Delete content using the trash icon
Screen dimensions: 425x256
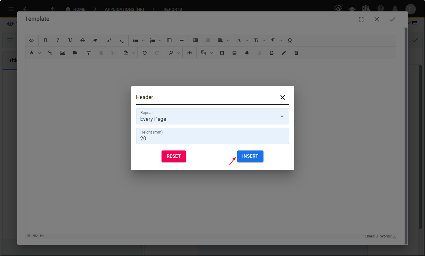(x=296, y=52)
